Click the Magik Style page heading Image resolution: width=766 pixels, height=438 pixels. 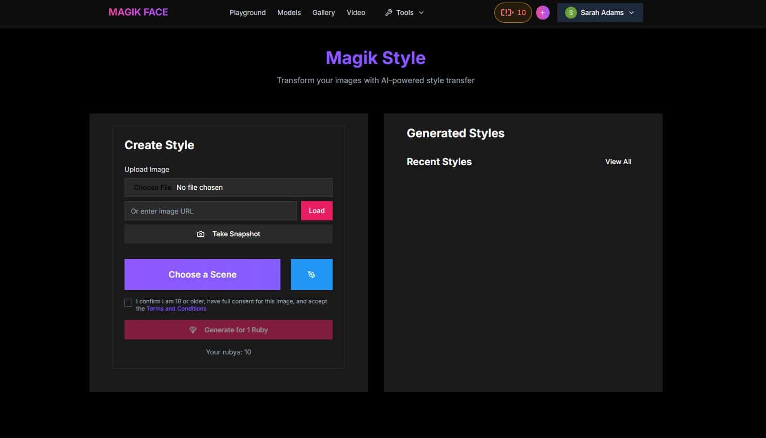pyautogui.click(x=376, y=58)
